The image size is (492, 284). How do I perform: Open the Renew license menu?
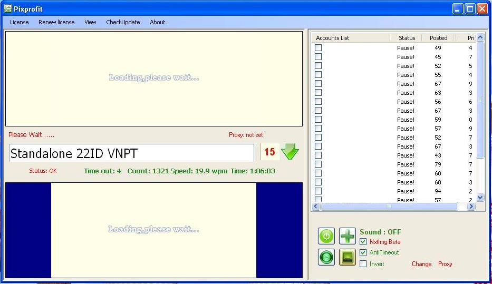(x=56, y=22)
